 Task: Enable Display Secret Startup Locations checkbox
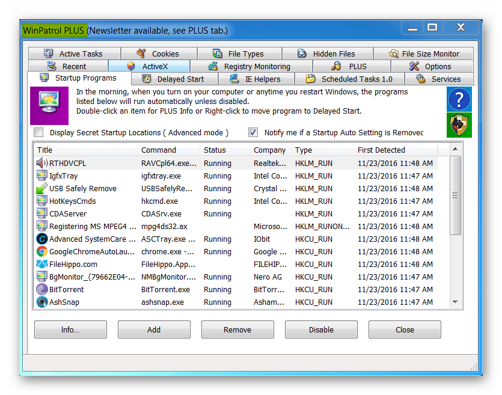pos(38,132)
